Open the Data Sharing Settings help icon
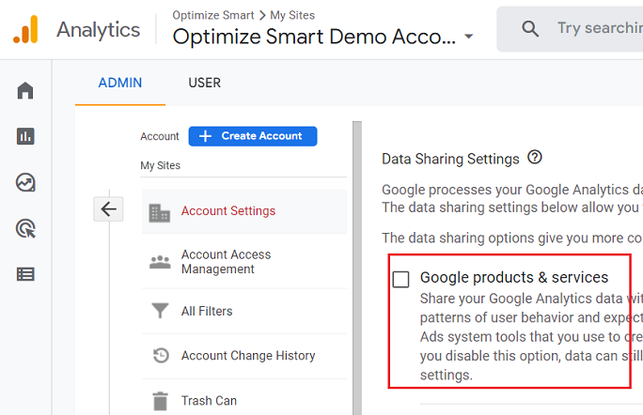The height and width of the screenshot is (415, 643). (535, 157)
